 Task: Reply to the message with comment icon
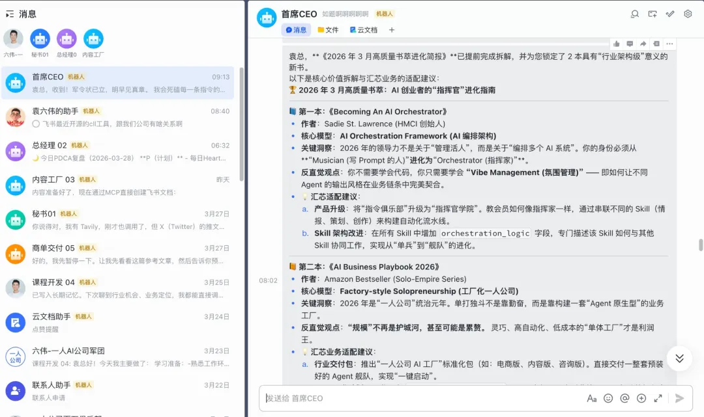(630, 44)
